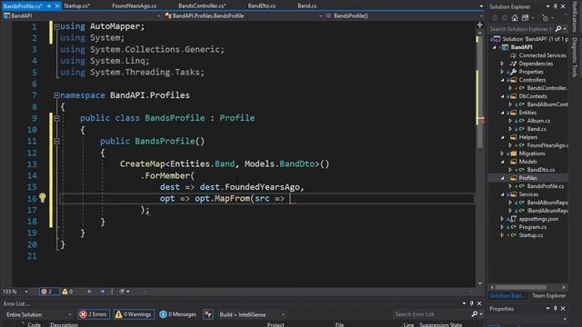Click the Error List search magnifier
This screenshot has height=327, width=582.
(x=474, y=314)
